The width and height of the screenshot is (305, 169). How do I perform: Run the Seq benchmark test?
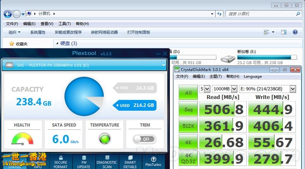[188, 109]
